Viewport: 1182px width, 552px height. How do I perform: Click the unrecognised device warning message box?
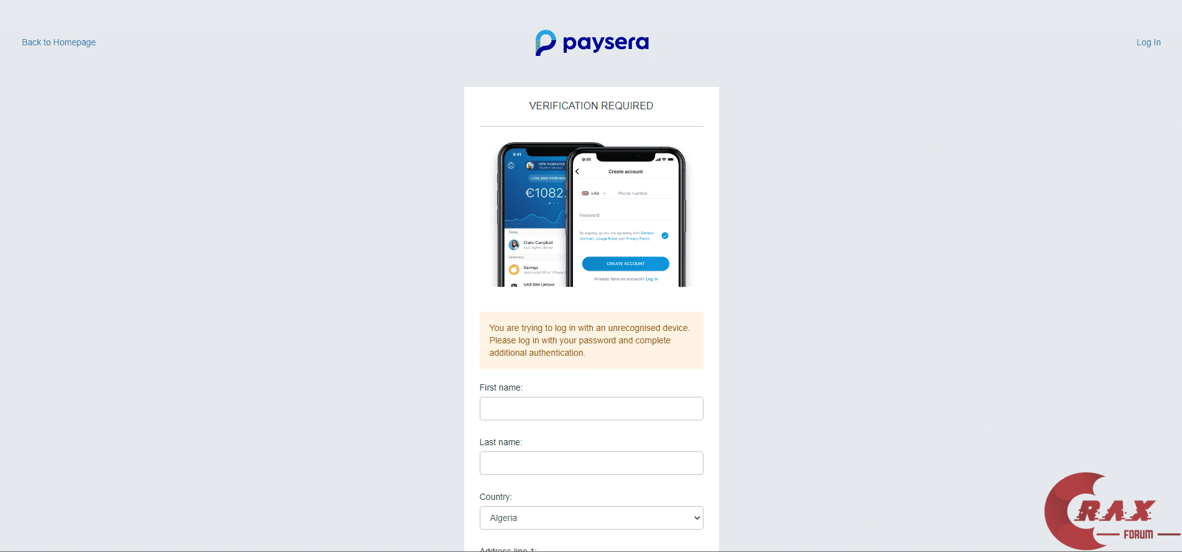pos(591,340)
